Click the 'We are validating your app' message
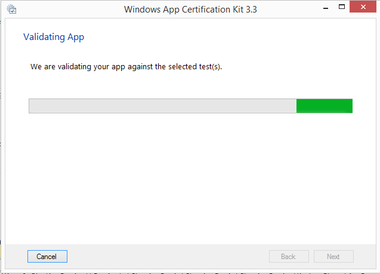Image resolution: width=380 pixels, height=274 pixels. coord(126,67)
